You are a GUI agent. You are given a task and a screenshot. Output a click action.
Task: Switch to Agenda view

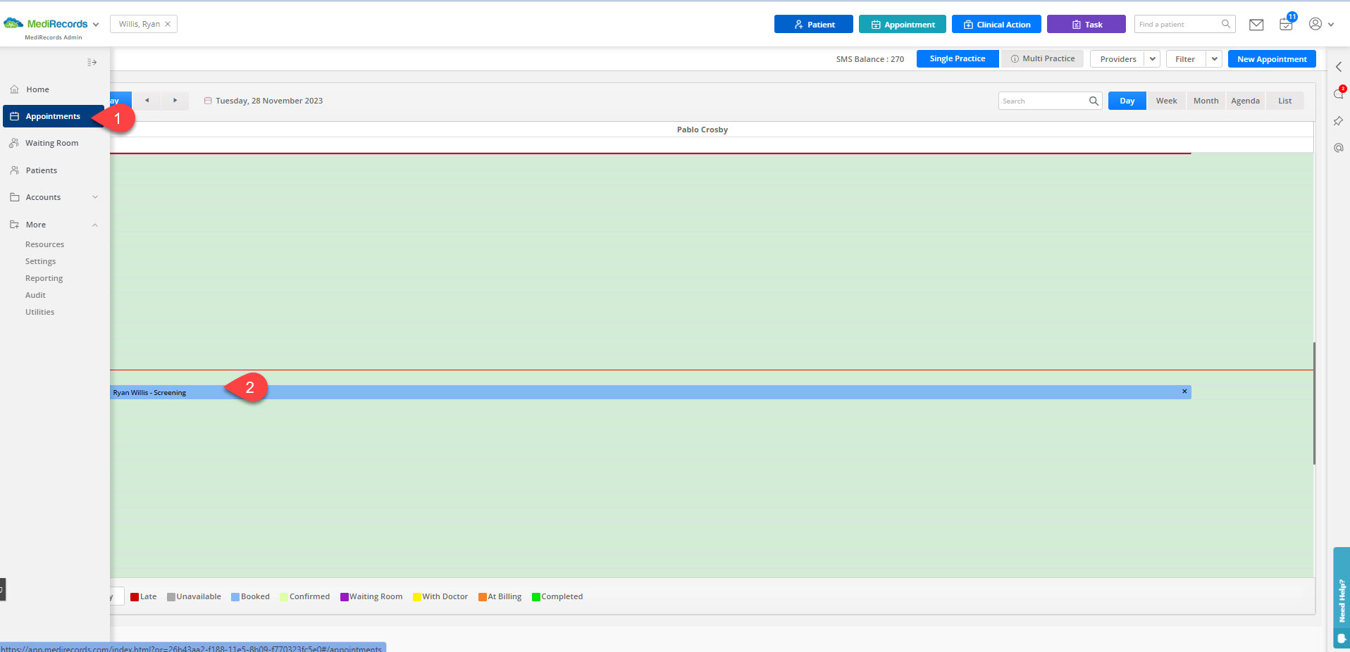point(1245,101)
